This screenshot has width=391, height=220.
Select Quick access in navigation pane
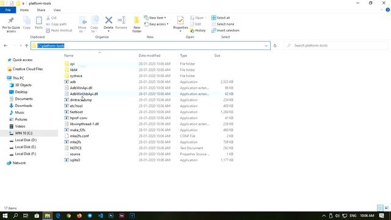23,60
